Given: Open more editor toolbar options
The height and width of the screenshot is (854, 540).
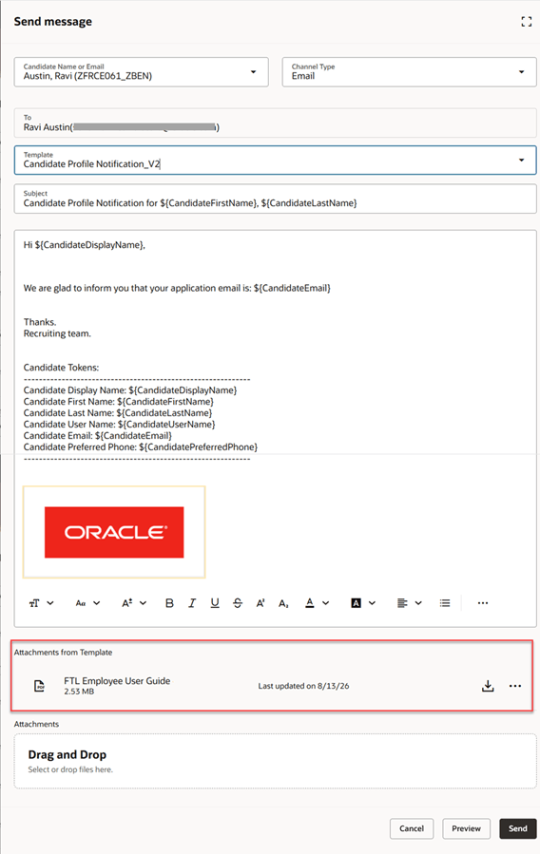Looking at the screenshot, I should click(x=482, y=603).
